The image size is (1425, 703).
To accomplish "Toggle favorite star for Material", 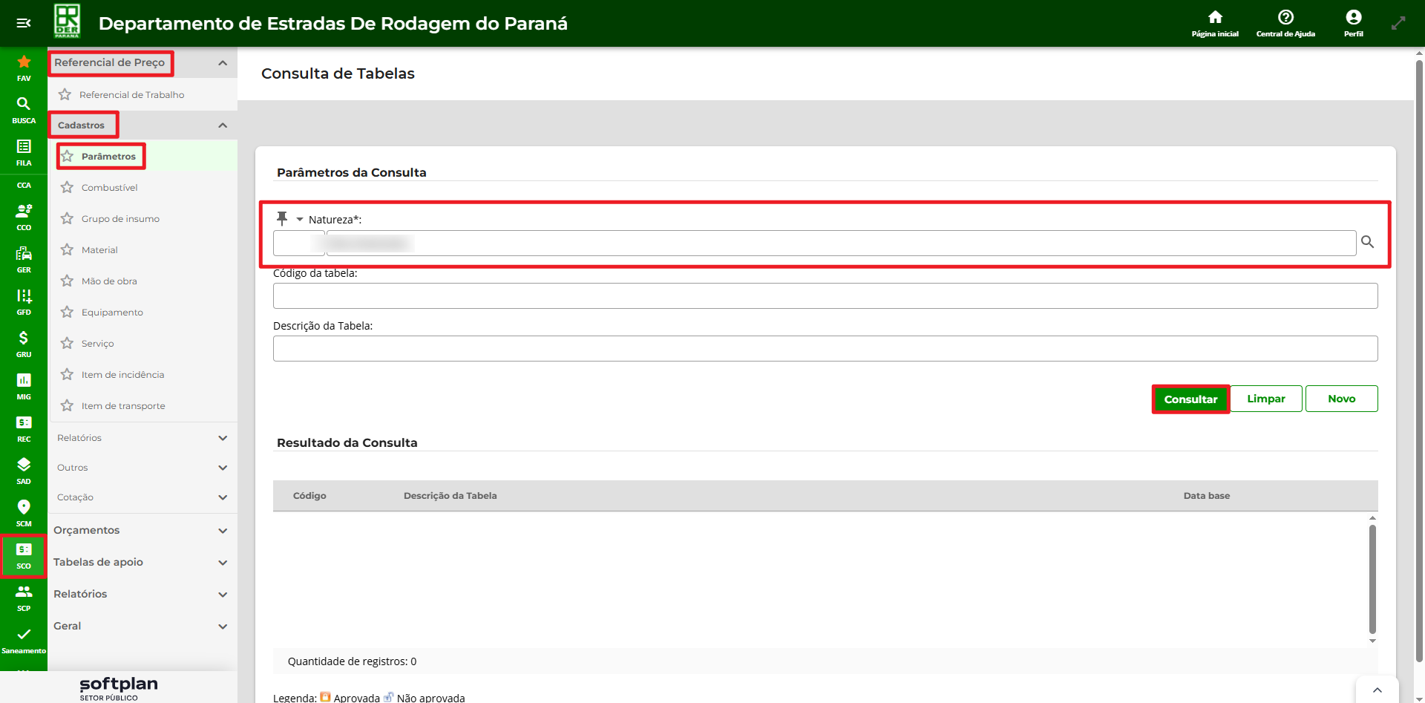I will coord(68,250).
